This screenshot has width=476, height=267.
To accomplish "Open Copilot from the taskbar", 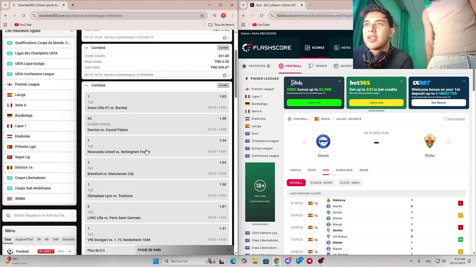I will point(244,261).
